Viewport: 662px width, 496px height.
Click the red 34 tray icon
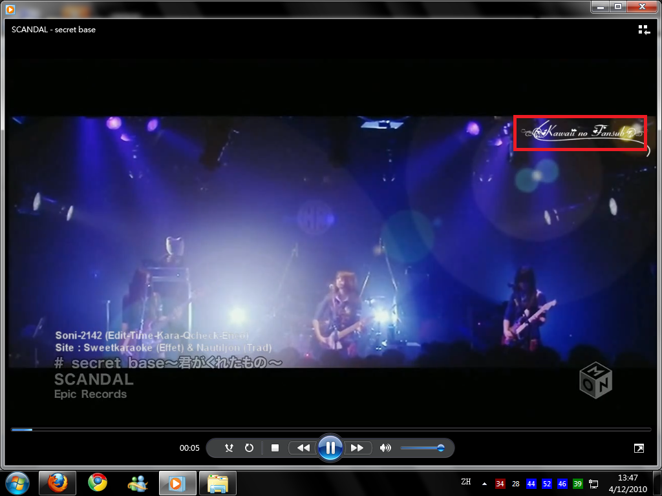point(500,484)
